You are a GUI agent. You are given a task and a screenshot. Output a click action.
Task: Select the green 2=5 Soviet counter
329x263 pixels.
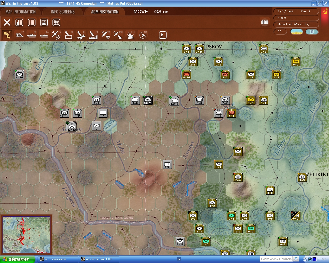231,216
